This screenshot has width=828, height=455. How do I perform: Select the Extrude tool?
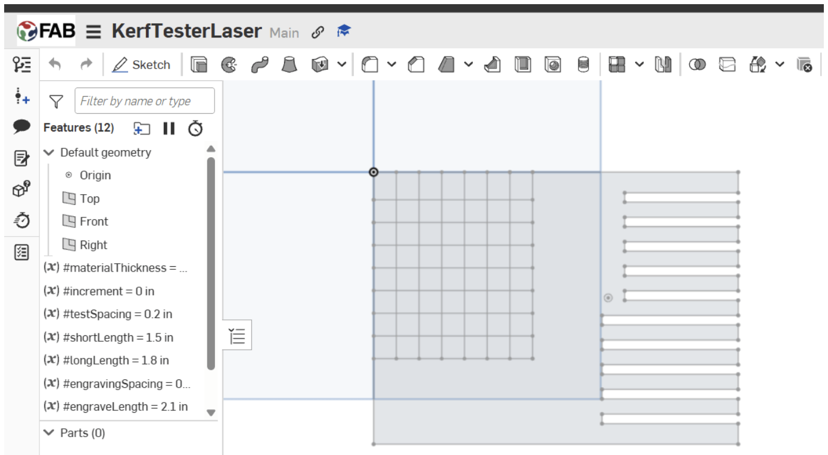[x=198, y=64]
